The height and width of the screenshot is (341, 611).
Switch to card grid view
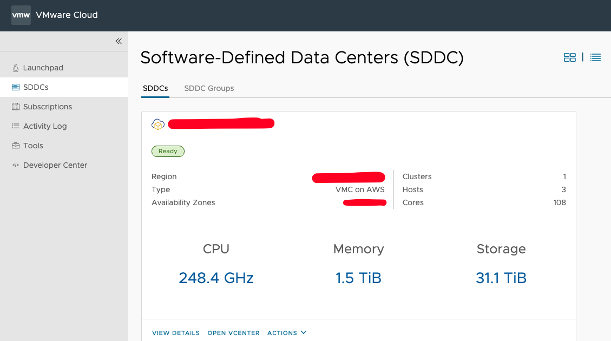tap(570, 57)
